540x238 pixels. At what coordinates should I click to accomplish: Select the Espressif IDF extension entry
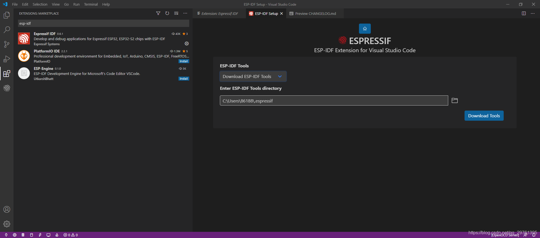[x=103, y=39]
